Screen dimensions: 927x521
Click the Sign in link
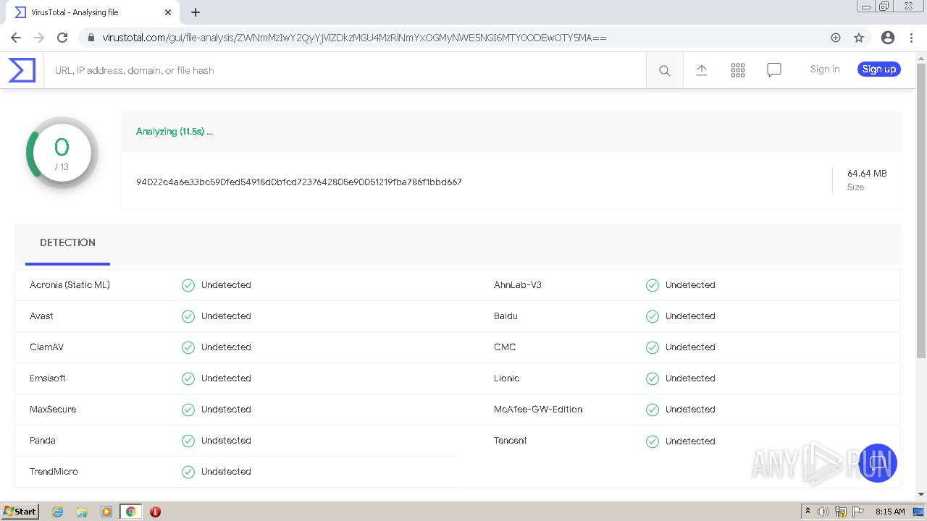[825, 69]
